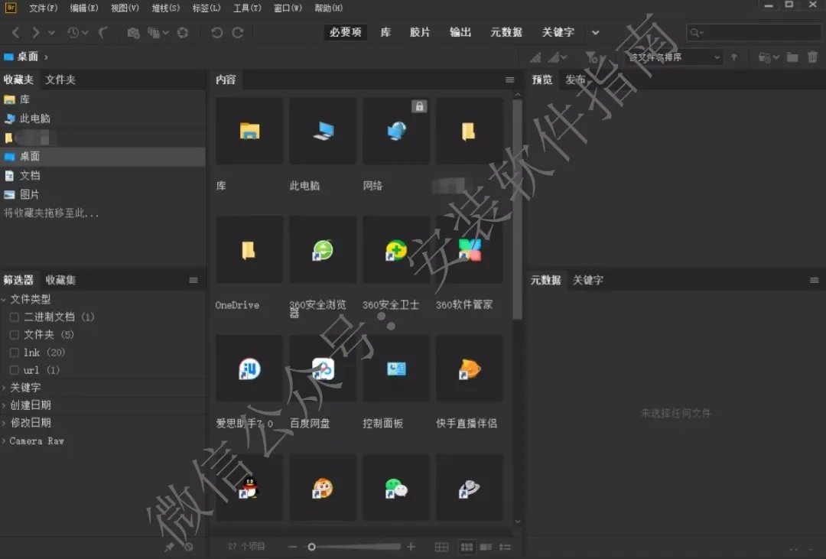Switch to list view icon

506,547
